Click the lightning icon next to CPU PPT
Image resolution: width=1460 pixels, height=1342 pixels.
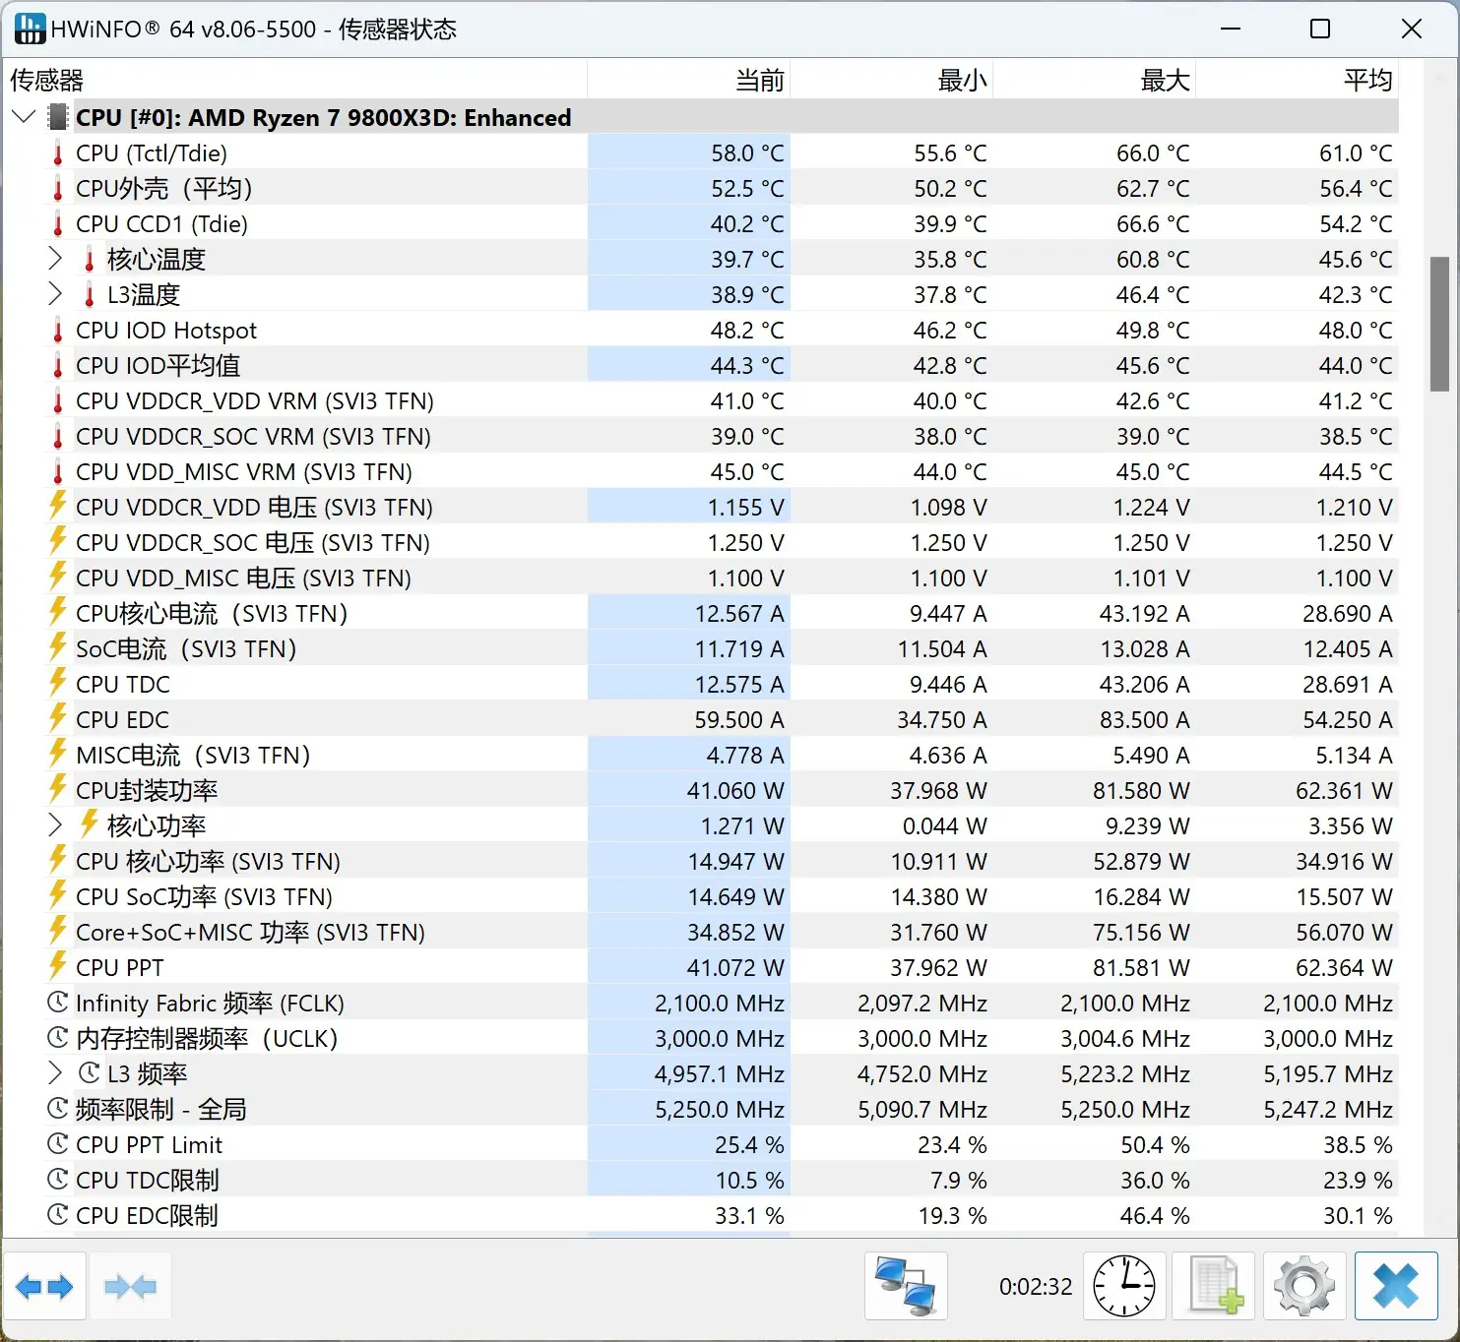(56, 967)
